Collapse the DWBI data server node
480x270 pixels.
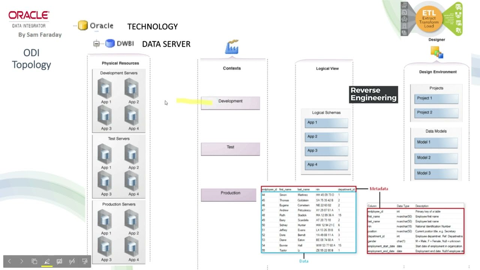coord(96,44)
